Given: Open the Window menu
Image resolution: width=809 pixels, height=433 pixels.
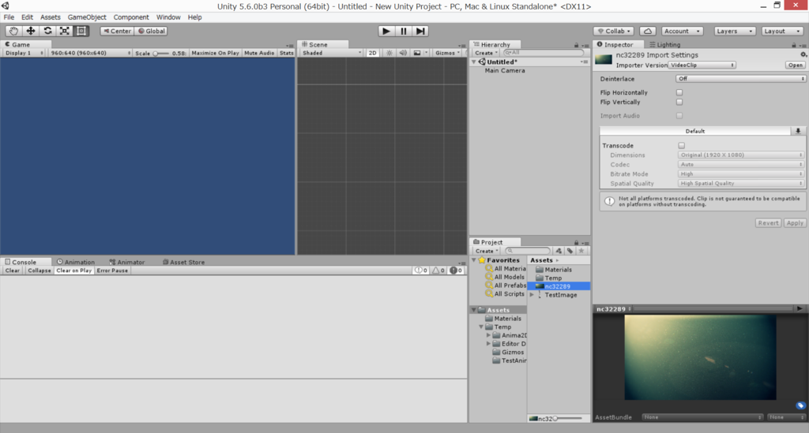Looking at the screenshot, I should pos(168,17).
